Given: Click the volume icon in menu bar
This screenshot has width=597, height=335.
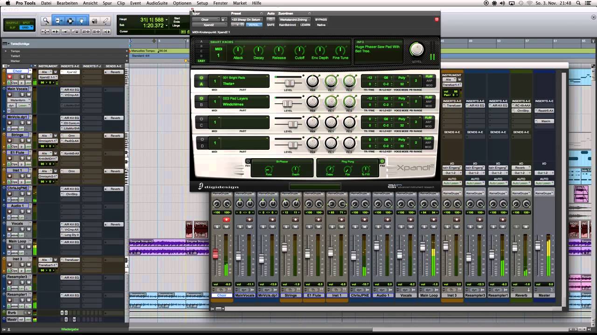Looking at the screenshot, I should (x=503, y=3).
